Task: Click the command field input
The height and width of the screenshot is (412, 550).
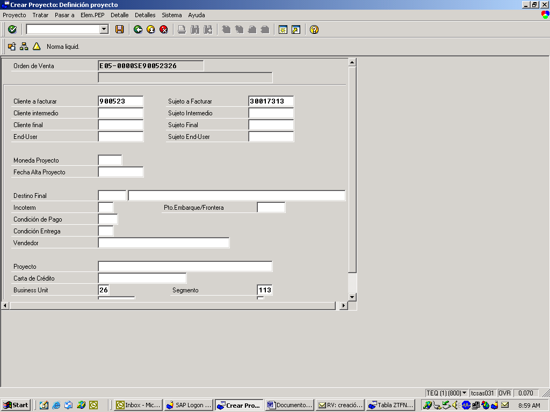Action: [x=63, y=30]
